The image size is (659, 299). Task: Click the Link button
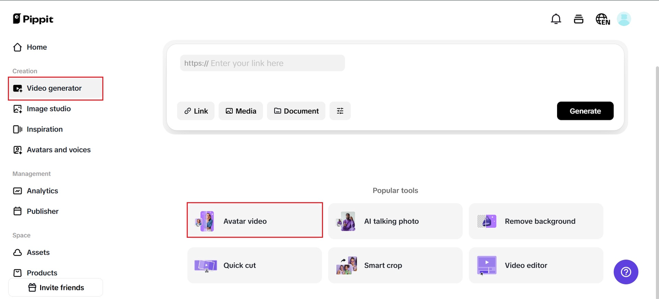pos(196,111)
